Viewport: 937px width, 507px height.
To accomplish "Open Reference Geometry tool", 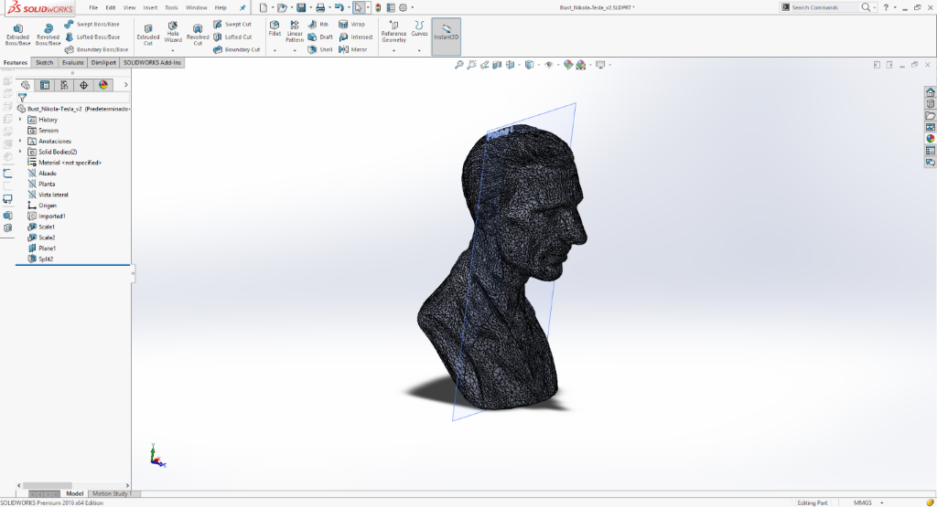I will tap(393, 32).
